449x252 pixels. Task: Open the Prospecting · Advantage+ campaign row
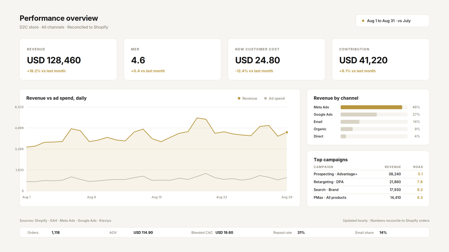368,174
